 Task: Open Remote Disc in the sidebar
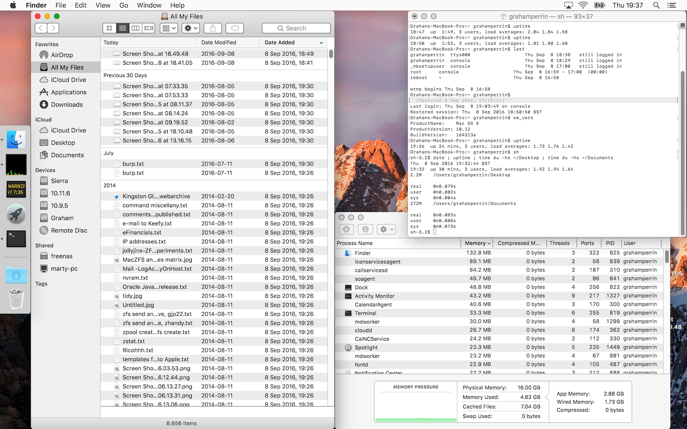pos(66,230)
